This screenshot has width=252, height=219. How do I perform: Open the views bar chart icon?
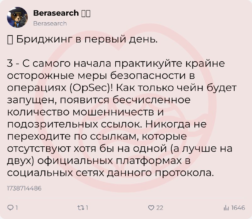pos(226,208)
